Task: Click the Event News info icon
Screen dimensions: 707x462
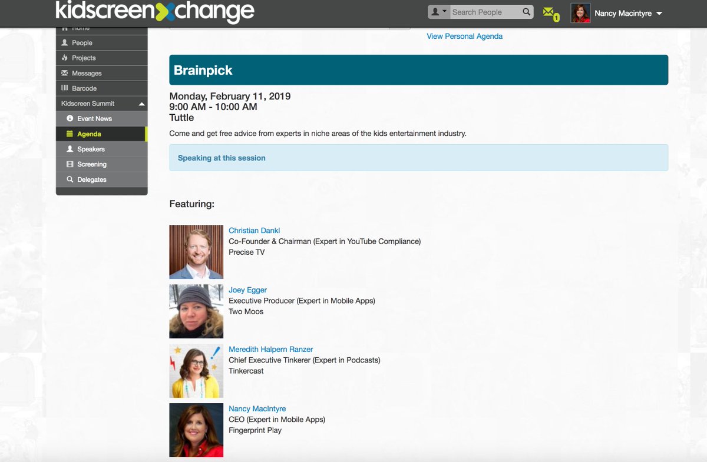Action: (70, 118)
